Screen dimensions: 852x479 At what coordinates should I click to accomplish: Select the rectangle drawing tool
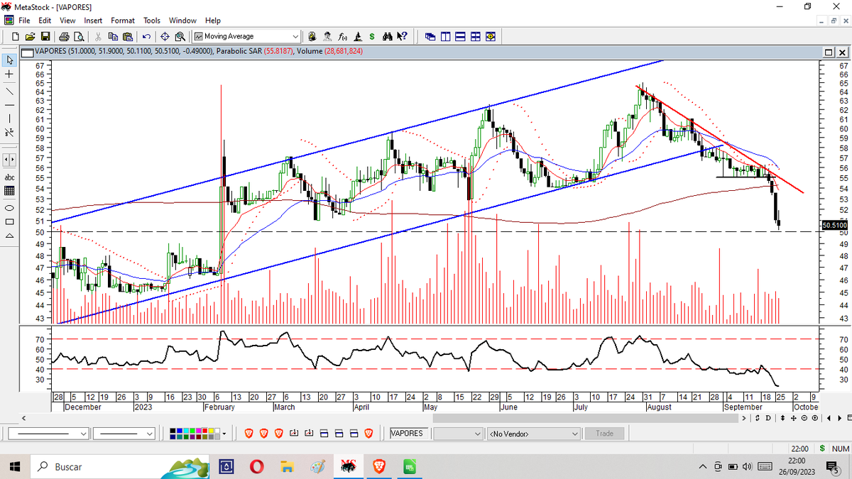click(x=9, y=222)
